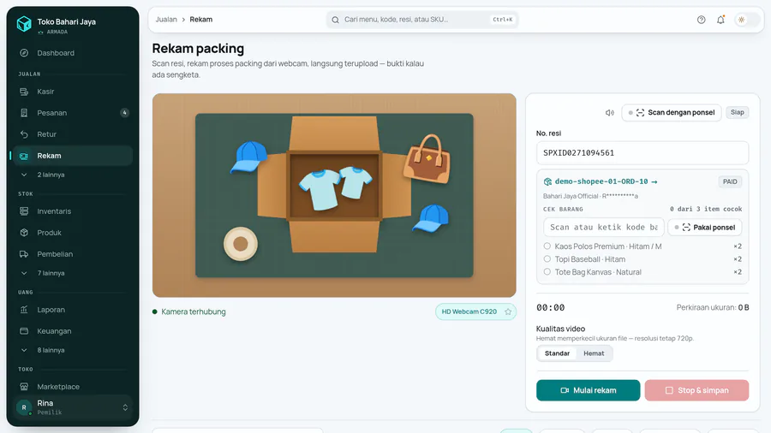Viewport: 771px width, 433px height.
Task: Check Topi Baseball Hitam item
Action: point(547,259)
